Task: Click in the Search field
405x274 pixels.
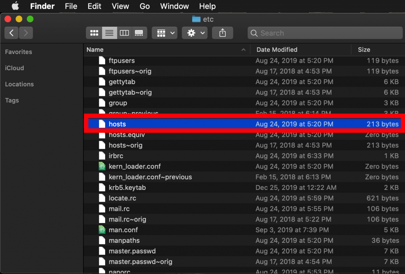Action: pyautogui.click(x=325, y=33)
